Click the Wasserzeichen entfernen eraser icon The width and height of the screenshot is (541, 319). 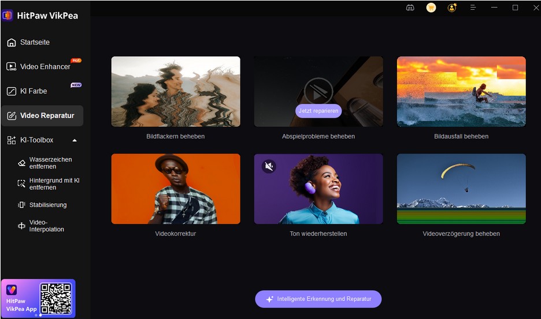(x=21, y=163)
